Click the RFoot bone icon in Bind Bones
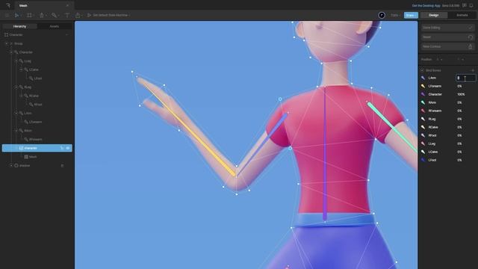478x269 pixels. click(x=423, y=135)
